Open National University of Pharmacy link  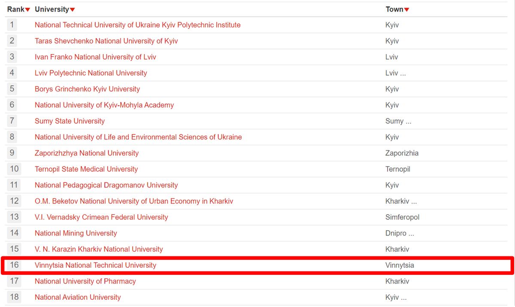[x=85, y=281]
